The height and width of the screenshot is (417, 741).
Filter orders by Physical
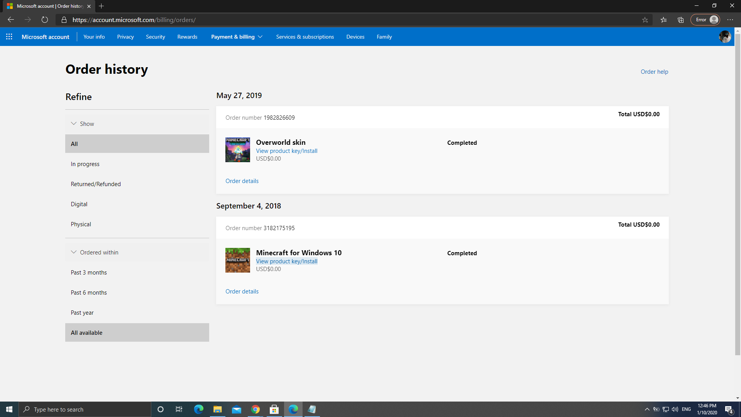[x=137, y=224]
